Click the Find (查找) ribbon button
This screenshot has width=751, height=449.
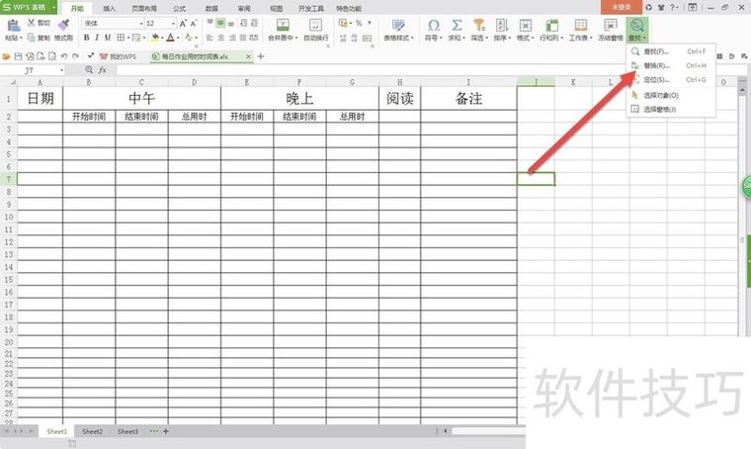click(x=637, y=29)
